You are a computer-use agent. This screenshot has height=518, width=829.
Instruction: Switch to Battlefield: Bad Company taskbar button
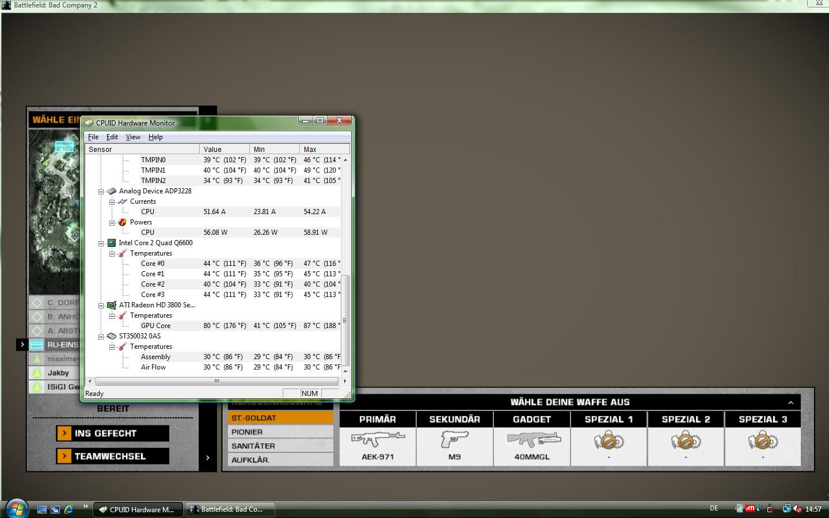(x=230, y=509)
